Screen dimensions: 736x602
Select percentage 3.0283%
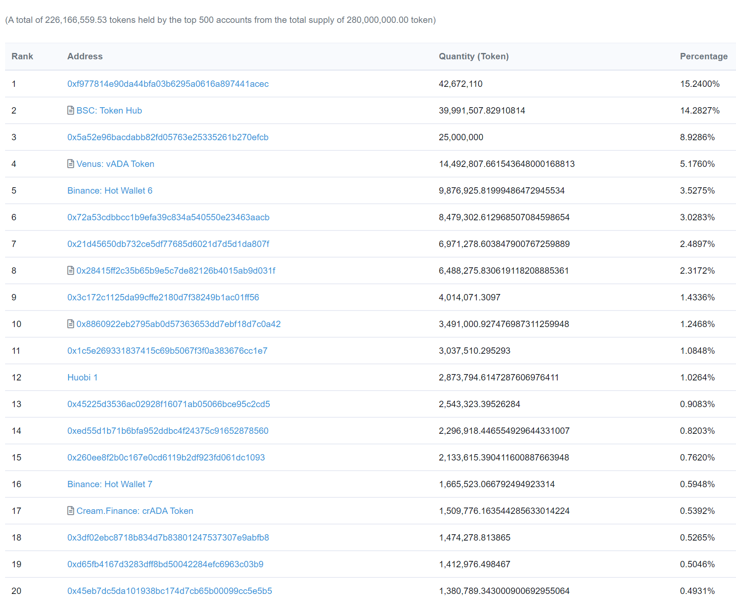(x=697, y=217)
